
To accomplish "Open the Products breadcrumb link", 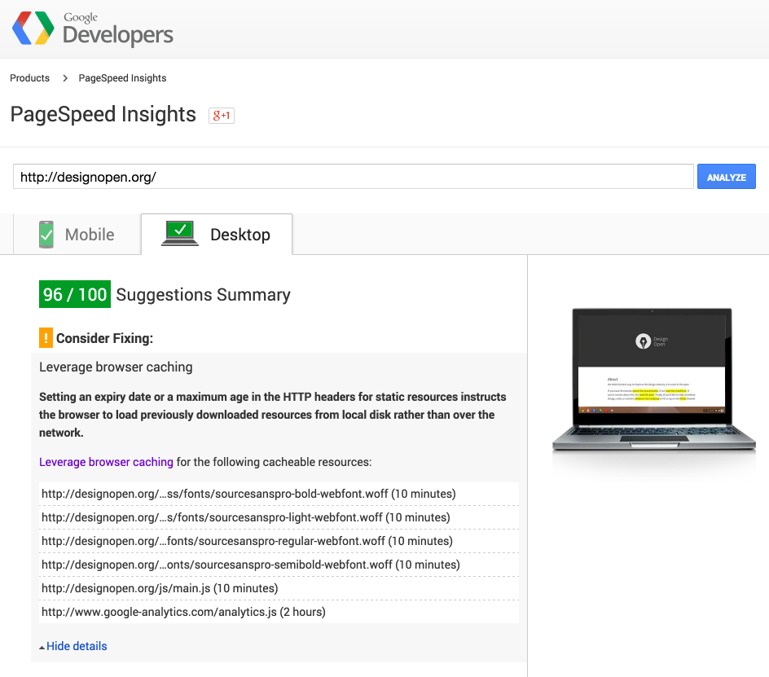I will coord(30,78).
